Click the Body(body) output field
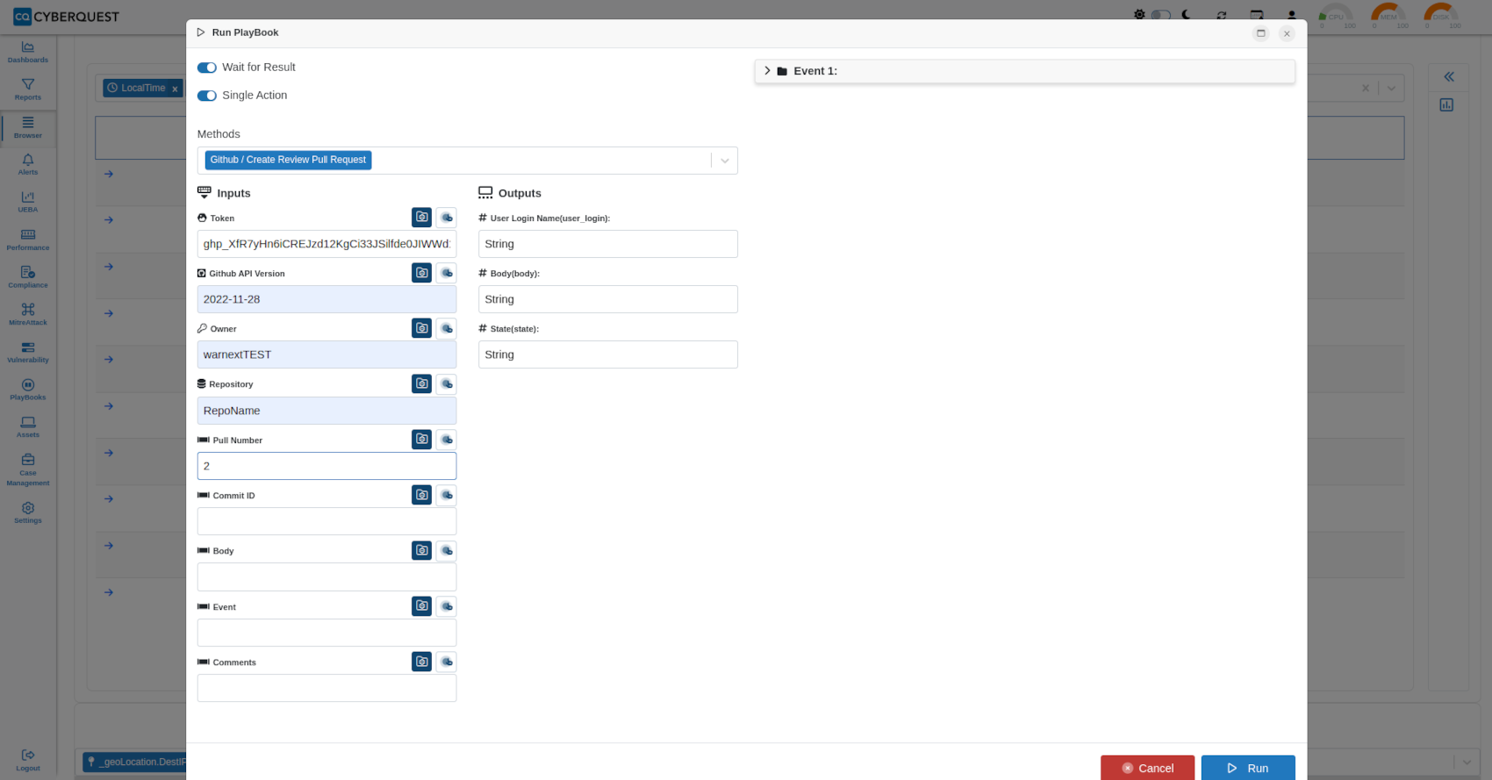 click(608, 299)
